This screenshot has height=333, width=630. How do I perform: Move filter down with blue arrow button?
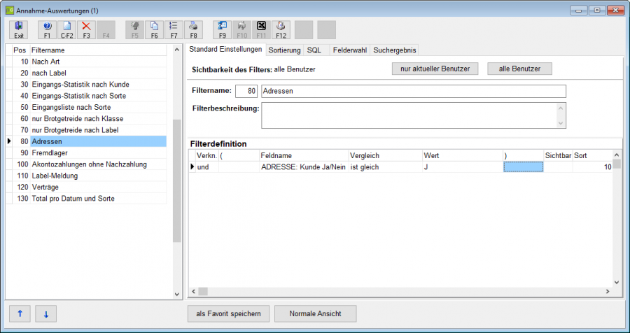click(x=45, y=313)
